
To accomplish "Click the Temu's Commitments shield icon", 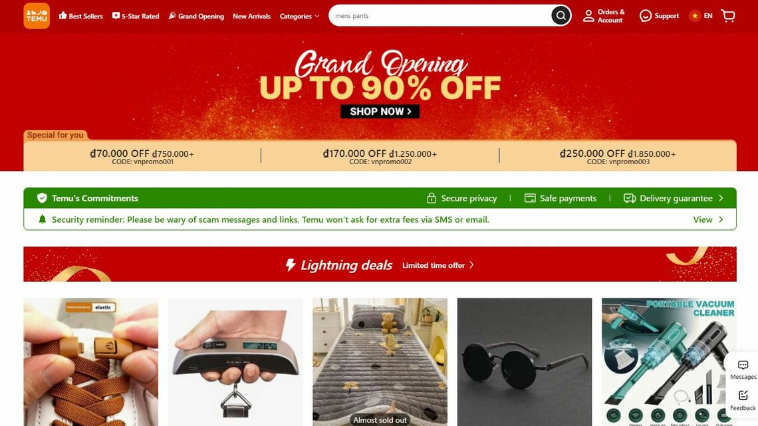I will click(x=42, y=198).
